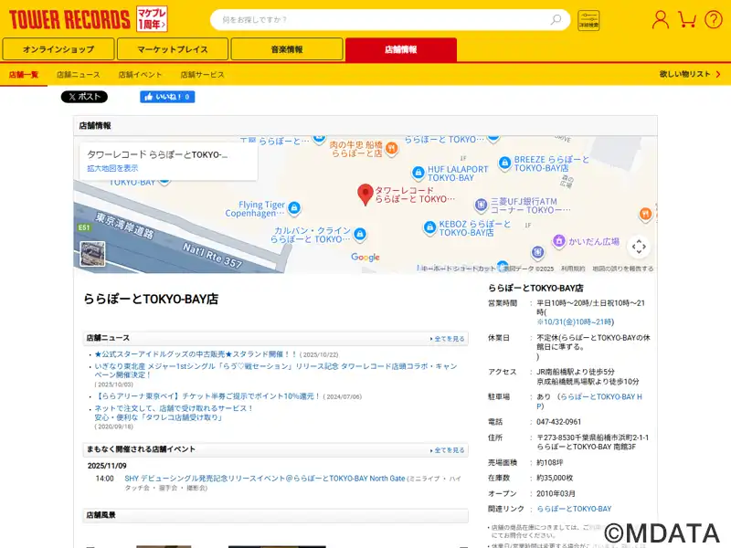The height and width of the screenshot is (548, 731).
Task: Click the Google logo on map
Action: pyautogui.click(x=365, y=258)
